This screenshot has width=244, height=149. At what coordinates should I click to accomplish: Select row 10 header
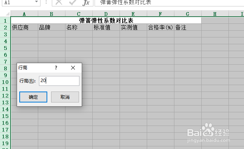(x=5, y=82)
